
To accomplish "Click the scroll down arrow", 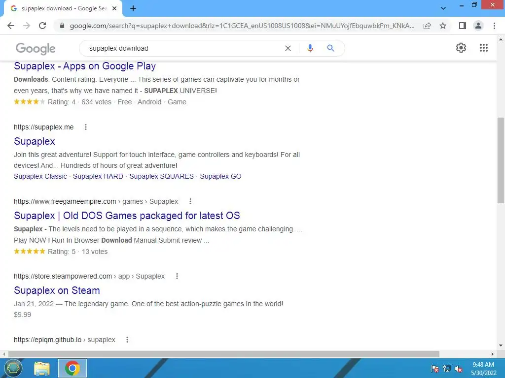I will (501, 346).
